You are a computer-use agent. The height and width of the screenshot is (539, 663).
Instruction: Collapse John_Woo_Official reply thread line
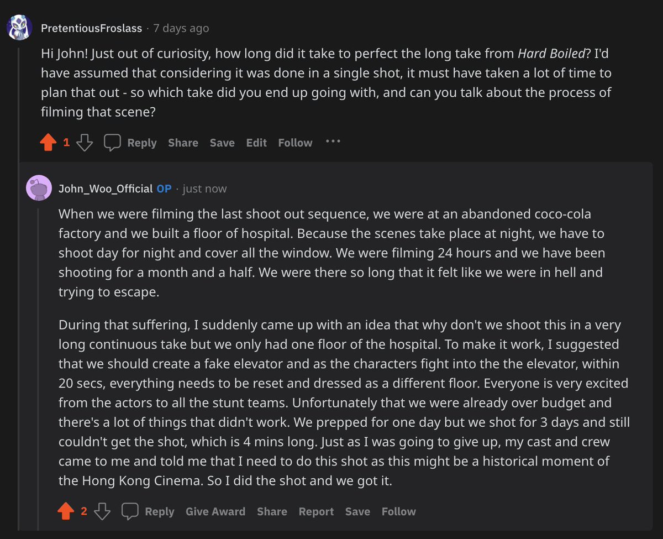coord(39,359)
